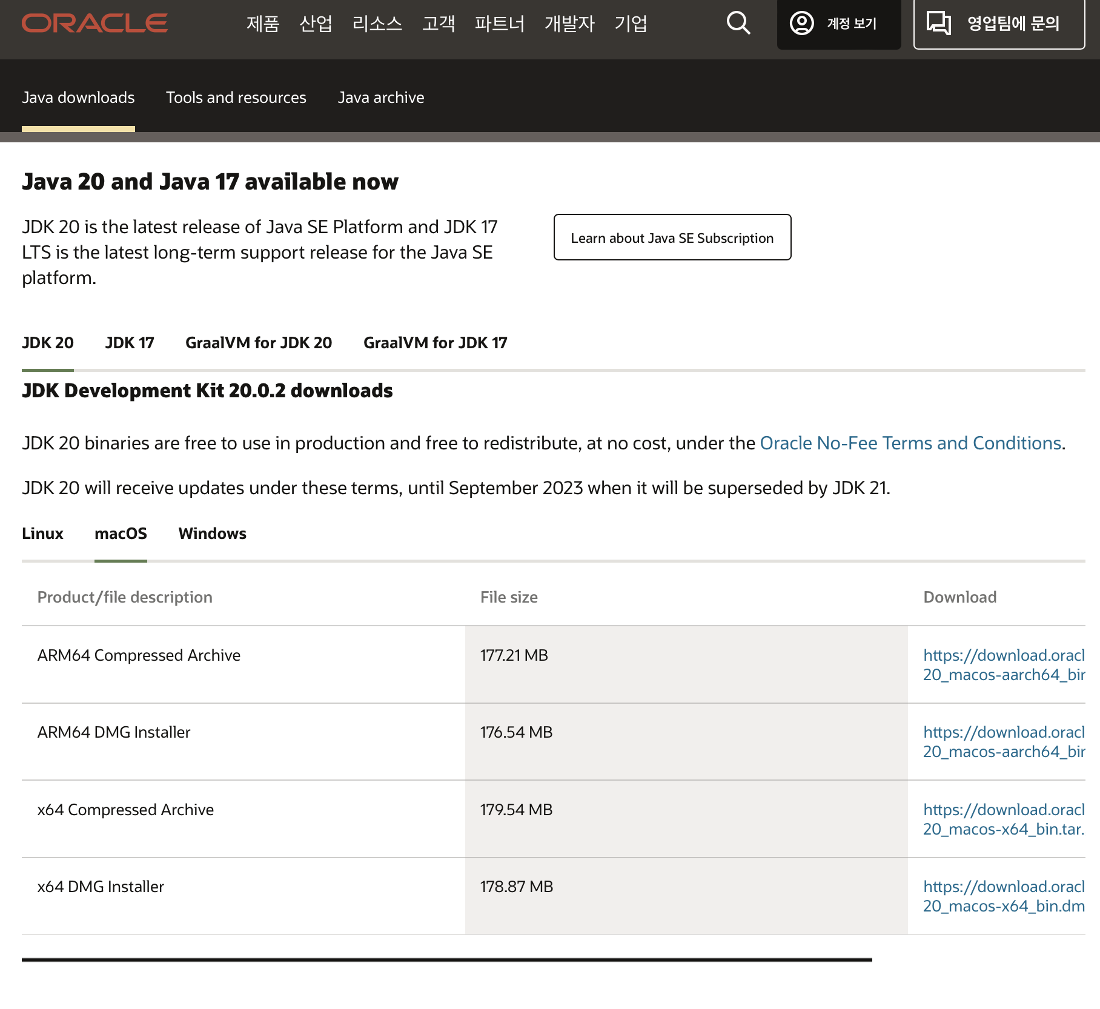Click the '179.54 MB' file size
This screenshot has width=1100, height=1009.
(x=516, y=810)
